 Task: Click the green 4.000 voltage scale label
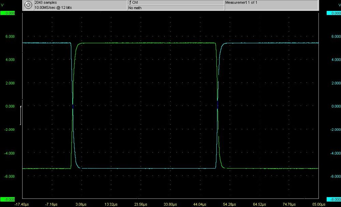[x=10, y=60]
